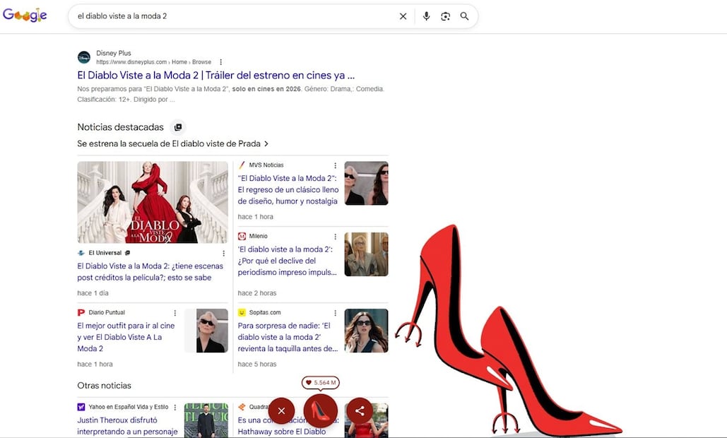Open Milenio article thumbnail image

point(366,254)
